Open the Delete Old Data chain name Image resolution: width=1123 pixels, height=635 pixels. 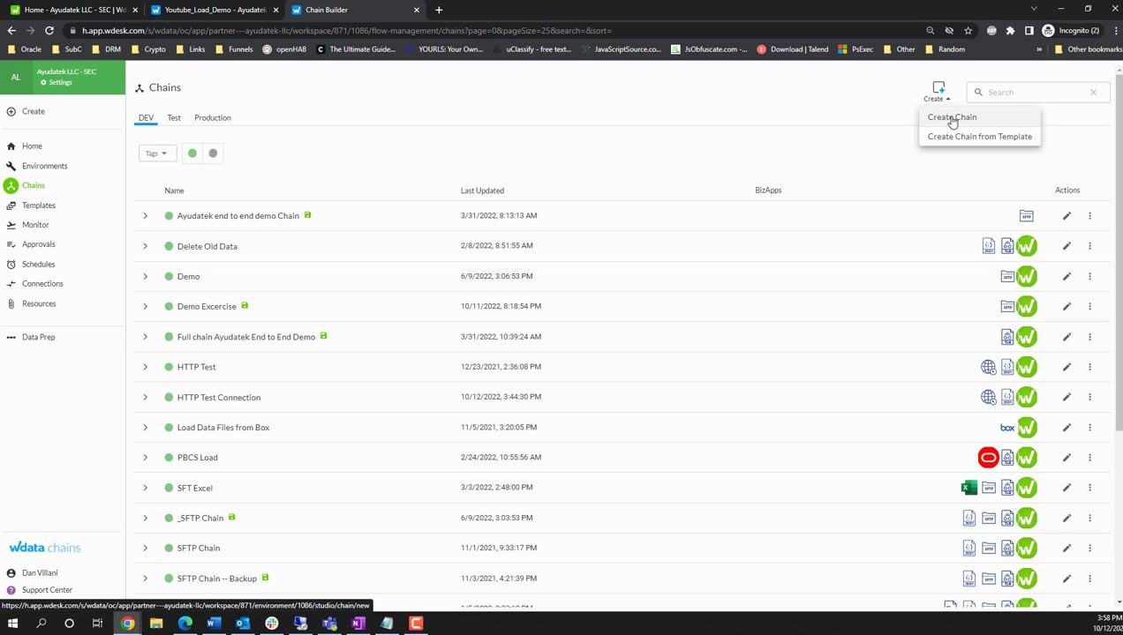coord(207,246)
